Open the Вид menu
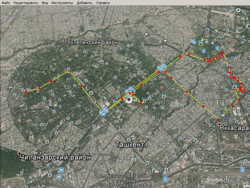This screenshot has width=250, height=188. coord(45,3)
